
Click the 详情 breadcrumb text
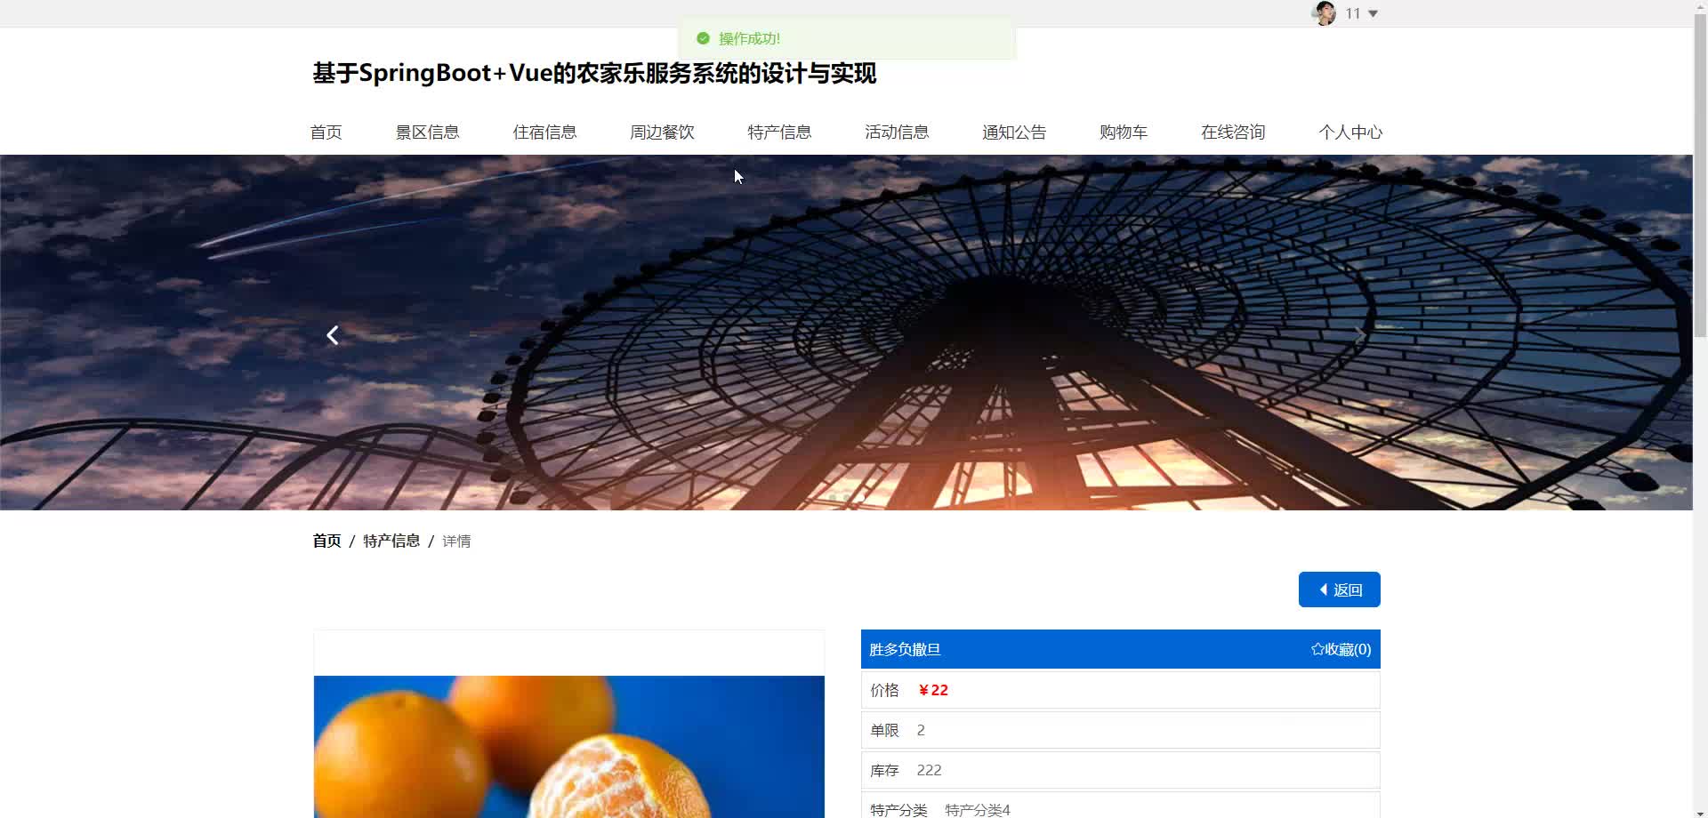456,541
